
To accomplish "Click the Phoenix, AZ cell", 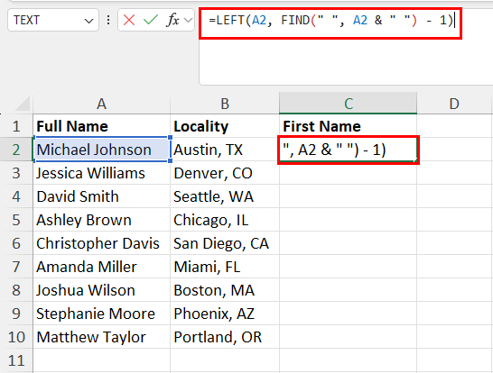I will pyautogui.click(x=225, y=314).
